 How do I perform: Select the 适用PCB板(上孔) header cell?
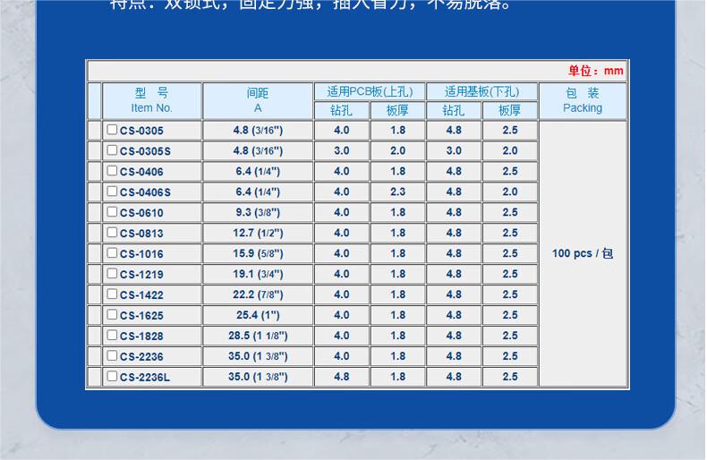[x=370, y=91]
